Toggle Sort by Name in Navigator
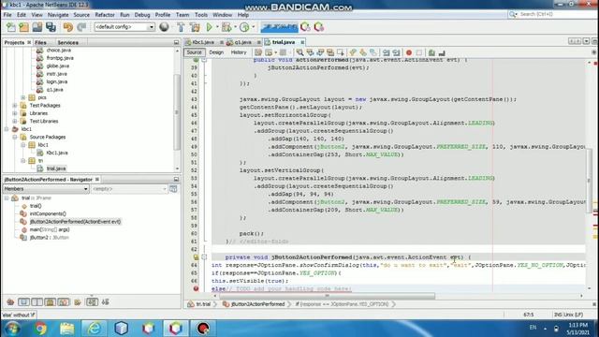Screen dimensions: 599x337 click(92, 302)
